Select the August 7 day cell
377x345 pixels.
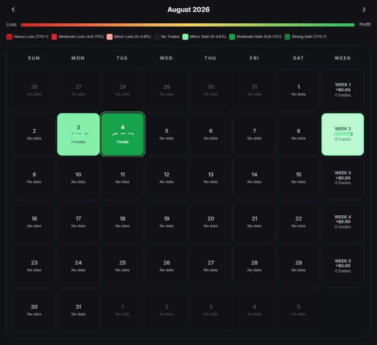[x=254, y=134]
